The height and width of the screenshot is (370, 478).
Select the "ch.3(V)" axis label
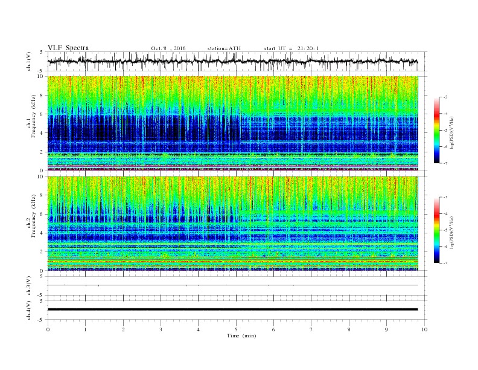[x=29, y=286]
